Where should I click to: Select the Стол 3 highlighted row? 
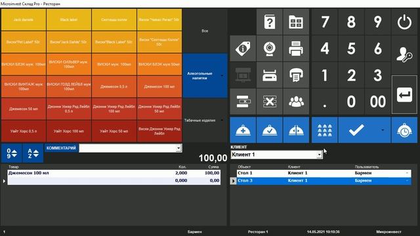[324, 181]
